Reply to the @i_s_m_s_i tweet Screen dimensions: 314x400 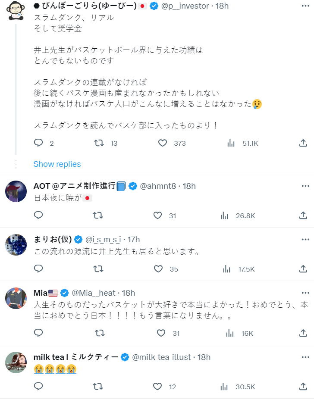[38, 269]
